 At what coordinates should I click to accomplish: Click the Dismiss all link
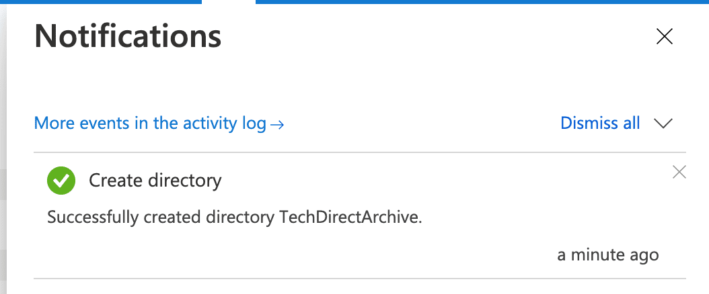coord(600,123)
